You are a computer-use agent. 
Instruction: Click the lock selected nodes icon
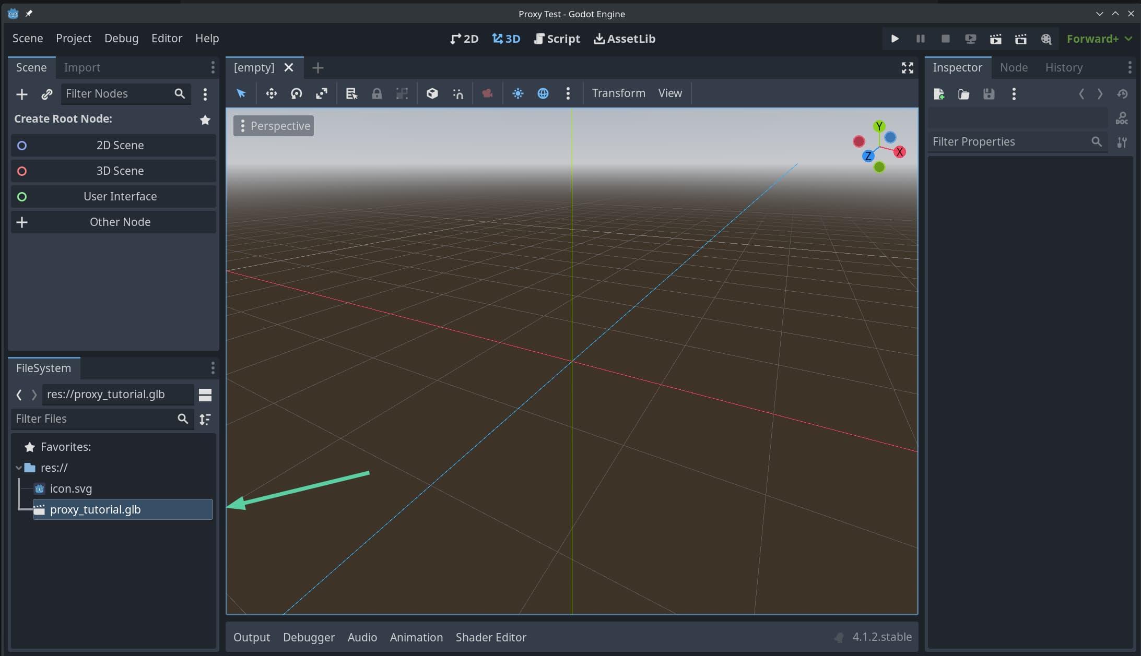tap(376, 93)
